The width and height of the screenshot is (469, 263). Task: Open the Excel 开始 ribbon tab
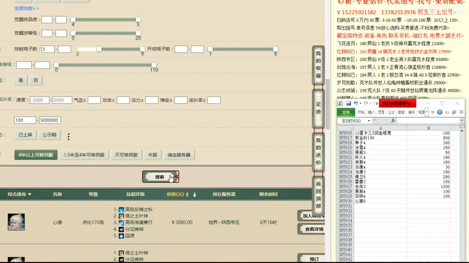pos(361,113)
